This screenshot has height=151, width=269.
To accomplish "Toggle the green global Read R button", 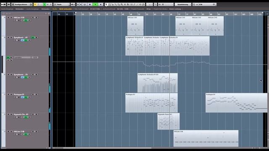I will click(x=45, y=5).
